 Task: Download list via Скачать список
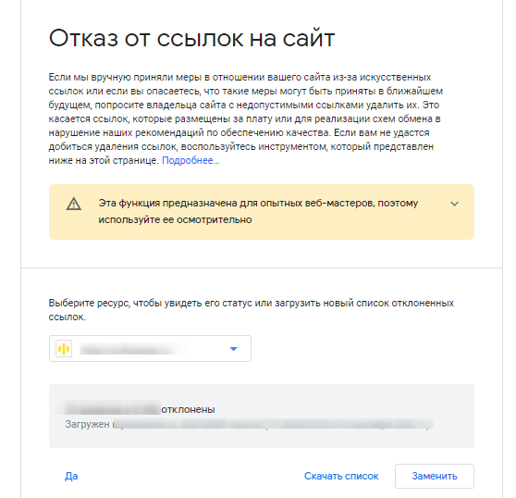click(341, 476)
